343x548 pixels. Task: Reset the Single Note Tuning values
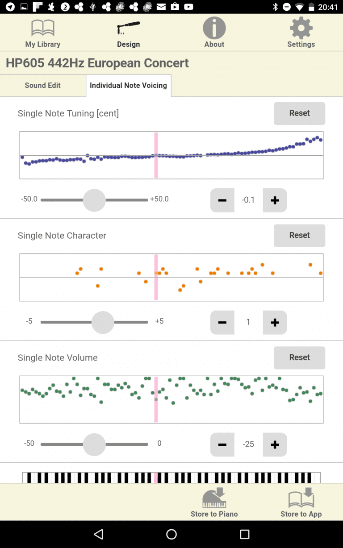(299, 113)
